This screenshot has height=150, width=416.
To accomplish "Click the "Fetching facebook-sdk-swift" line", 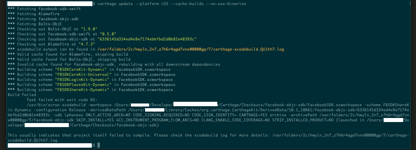I will pos(44,9).
